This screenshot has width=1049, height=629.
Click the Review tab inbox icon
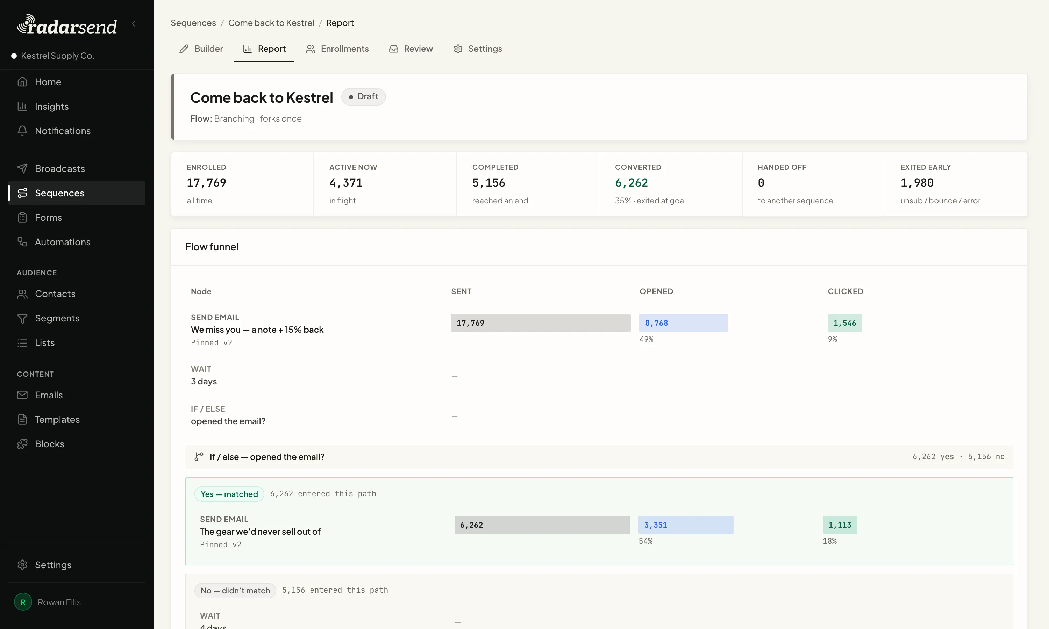point(394,49)
